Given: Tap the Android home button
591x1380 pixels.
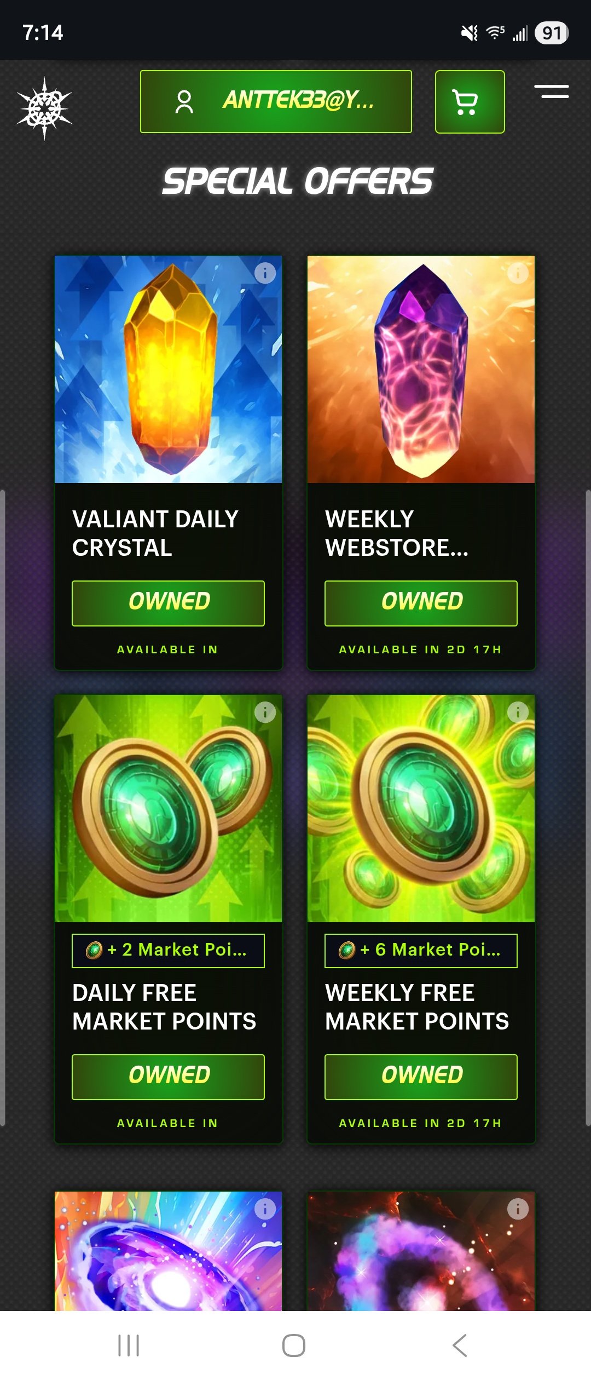Looking at the screenshot, I should (x=294, y=1346).
